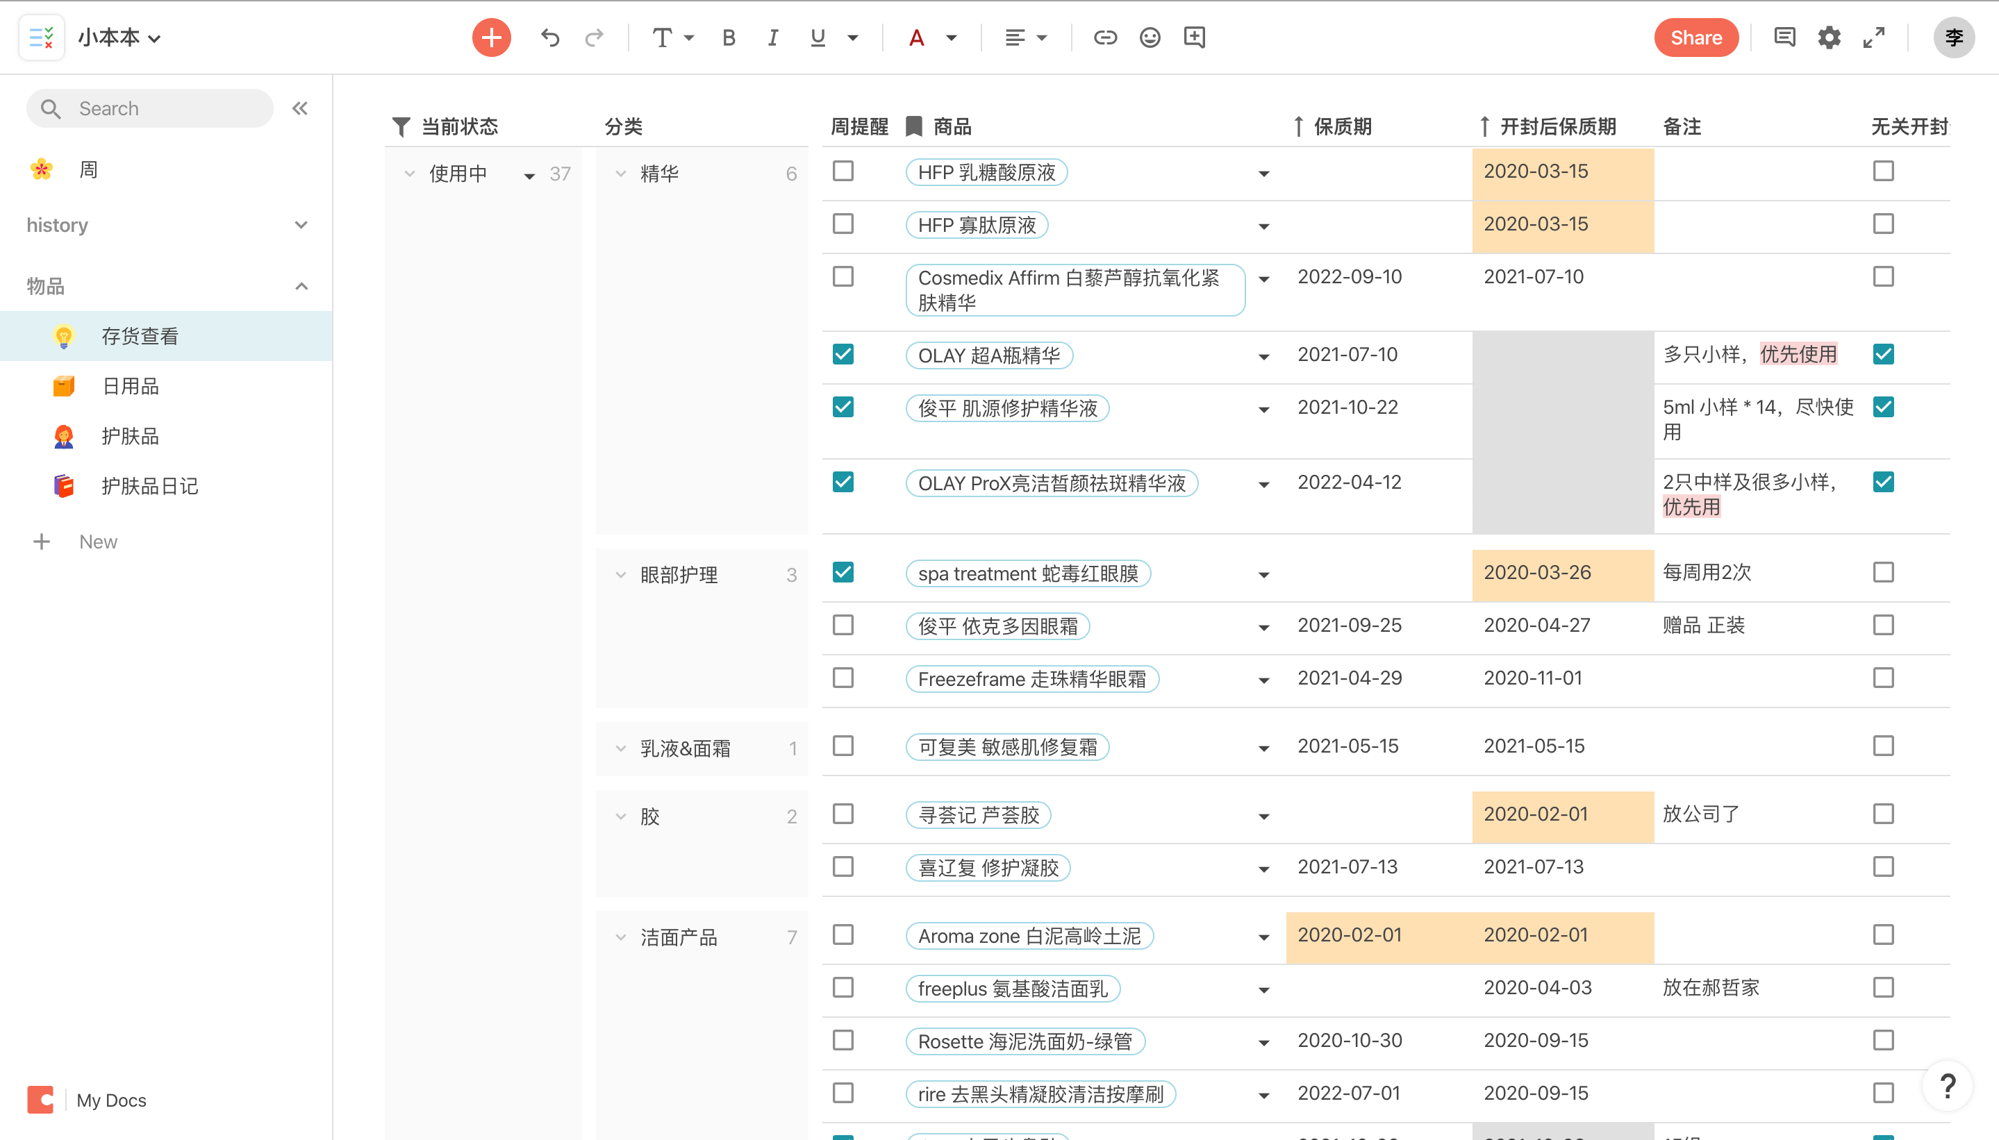Image resolution: width=1999 pixels, height=1140 pixels.
Task: Undo the last action
Action: pyautogui.click(x=550, y=37)
